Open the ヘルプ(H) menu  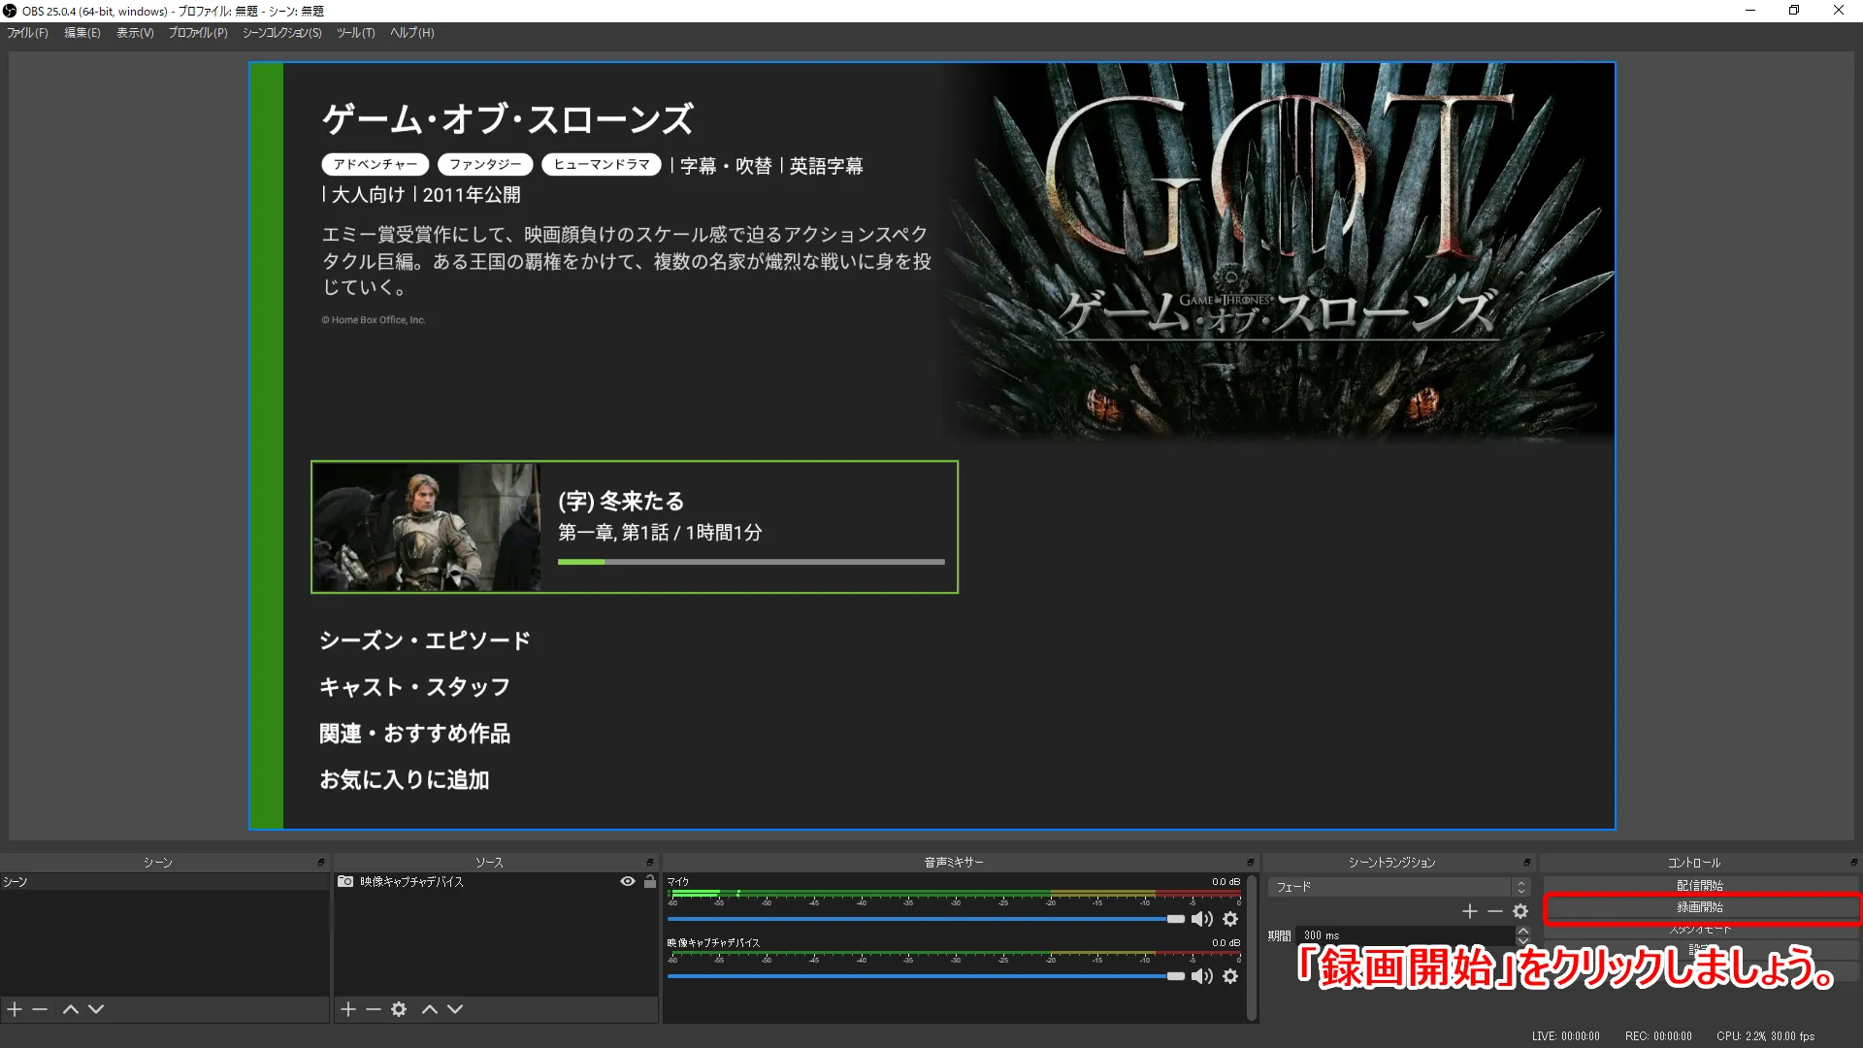412,33
